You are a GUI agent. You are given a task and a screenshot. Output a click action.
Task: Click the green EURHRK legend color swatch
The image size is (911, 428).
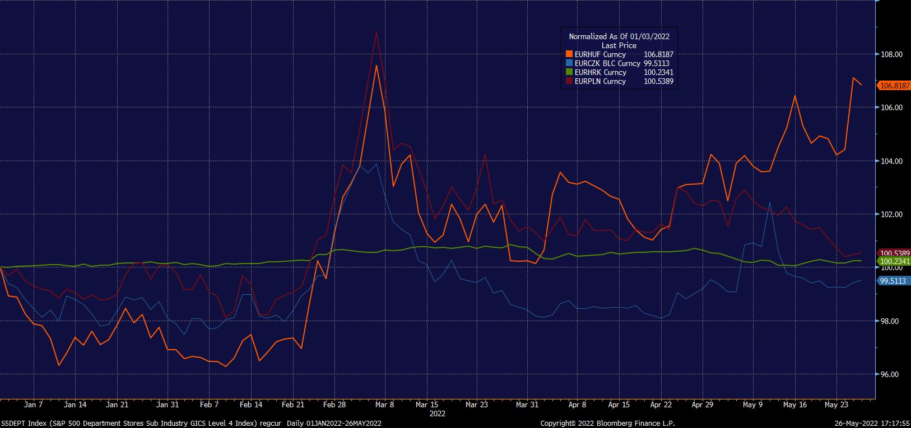pyautogui.click(x=569, y=72)
